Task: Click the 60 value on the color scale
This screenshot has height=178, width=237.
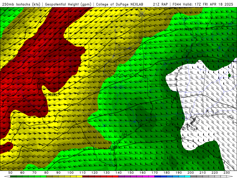Action: [x=23, y=173]
